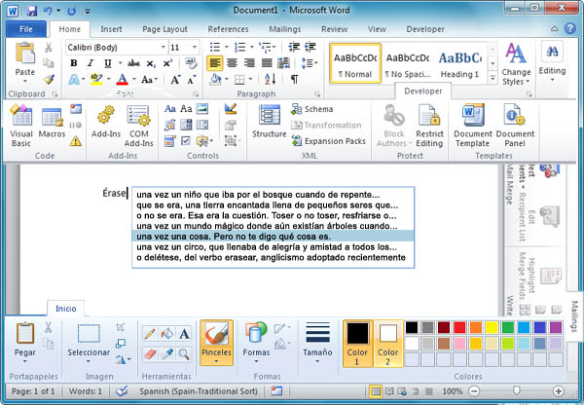The image size is (584, 405).
Task: Switch to the Page Layout tab
Action: [164, 29]
